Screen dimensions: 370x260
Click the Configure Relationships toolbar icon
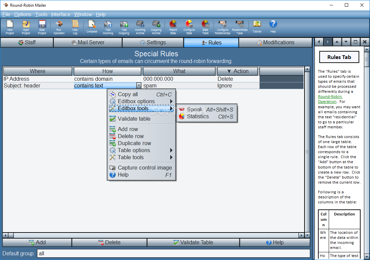pos(223,27)
